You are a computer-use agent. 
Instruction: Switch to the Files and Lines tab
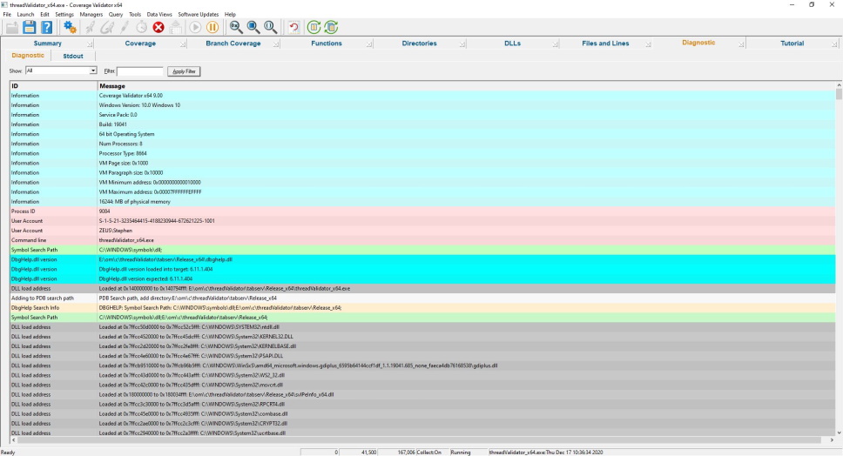(605, 44)
